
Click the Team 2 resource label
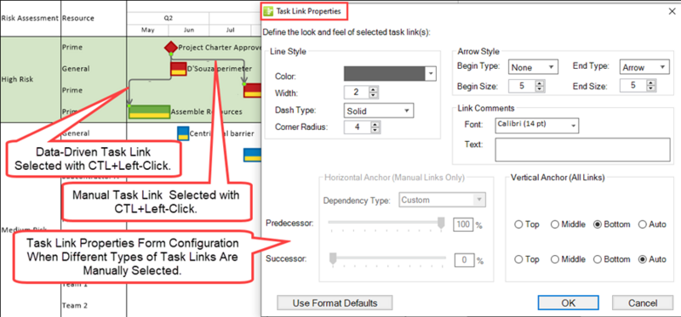click(x=75, y=305)
